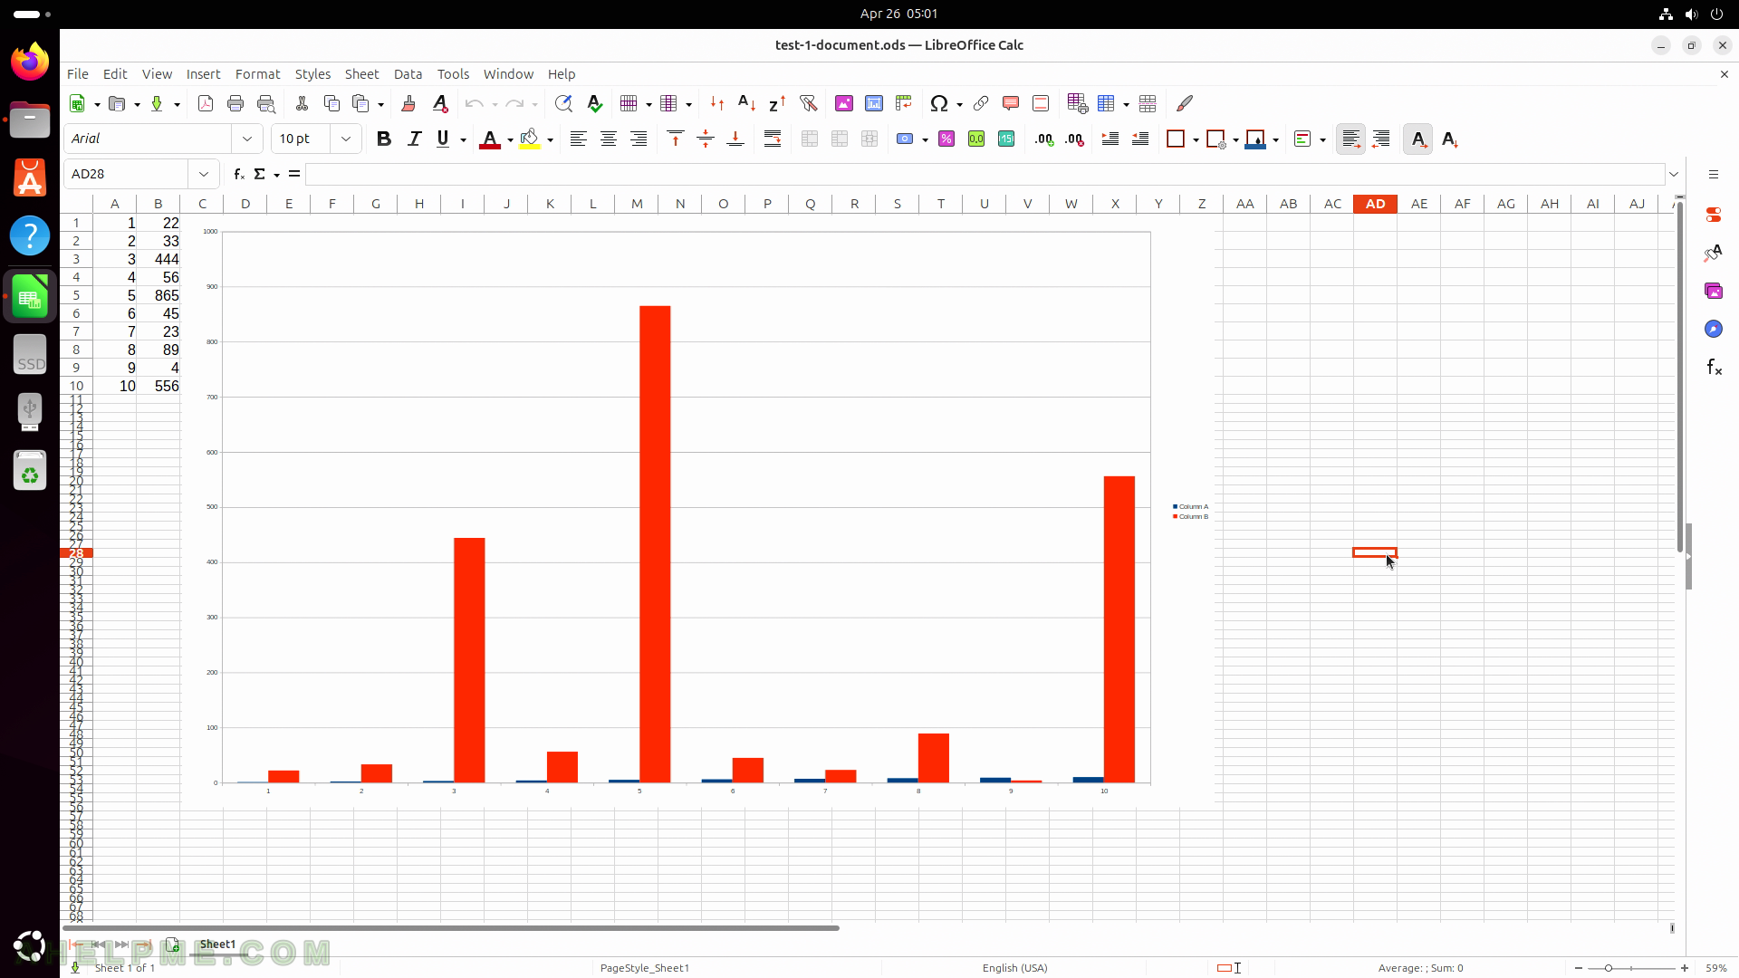Open the special character Omega icon
1739x978 pixels.
(939, 103)
